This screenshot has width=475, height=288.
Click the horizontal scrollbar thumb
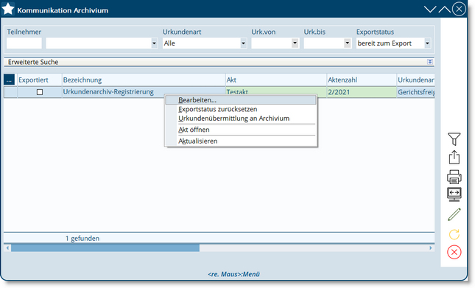tap(105, 248)
